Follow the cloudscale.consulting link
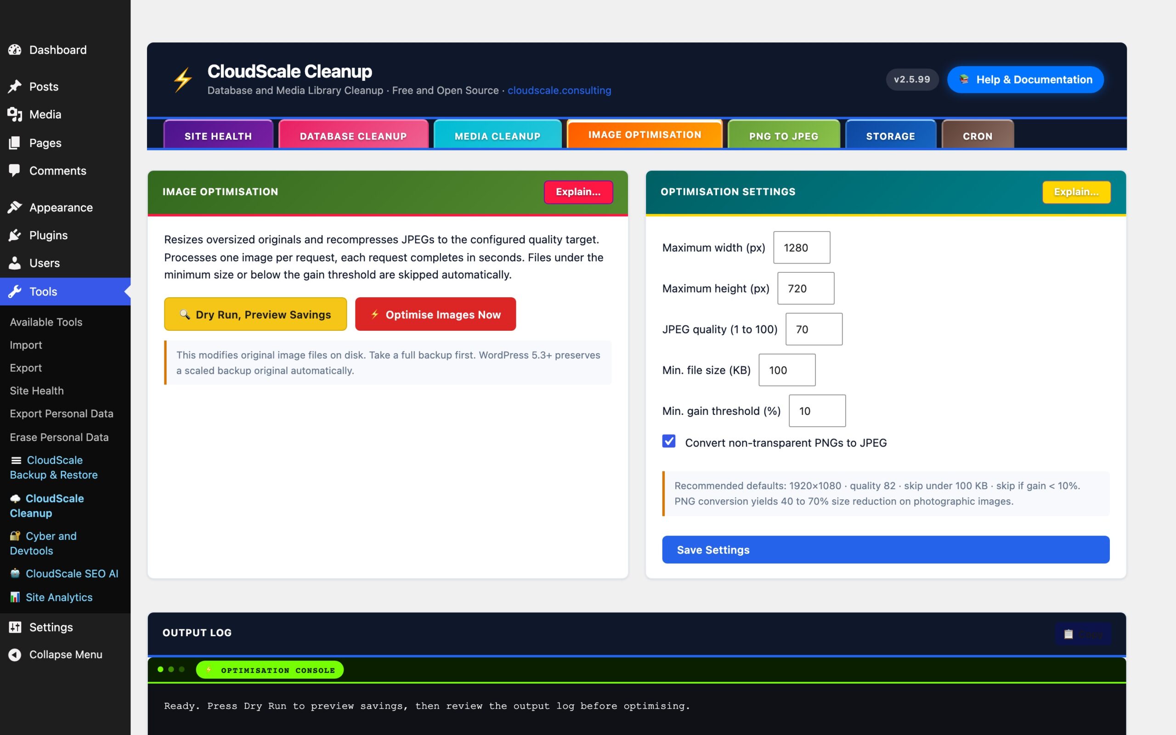This screenshot has width=1176, height=735. pos(560,90)
